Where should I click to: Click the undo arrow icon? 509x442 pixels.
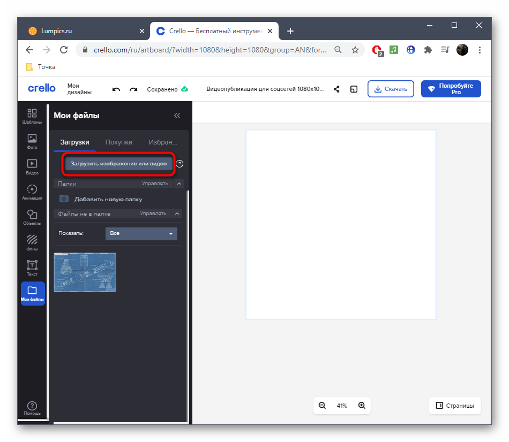(x=116, y=89)
